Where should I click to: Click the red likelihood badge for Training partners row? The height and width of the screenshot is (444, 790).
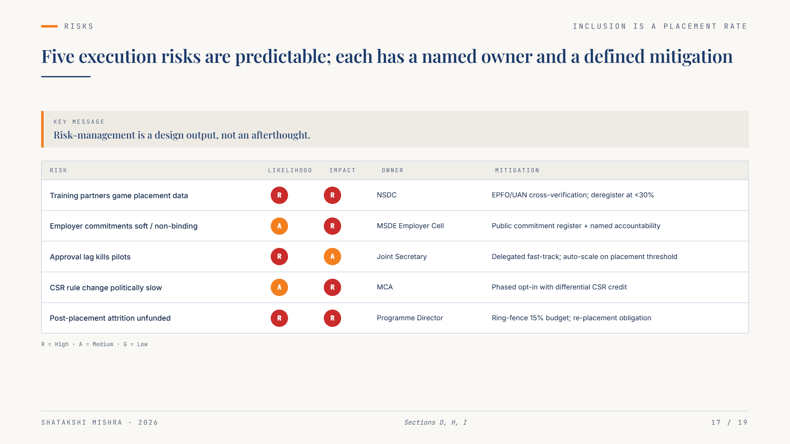[x=279, y=195]
